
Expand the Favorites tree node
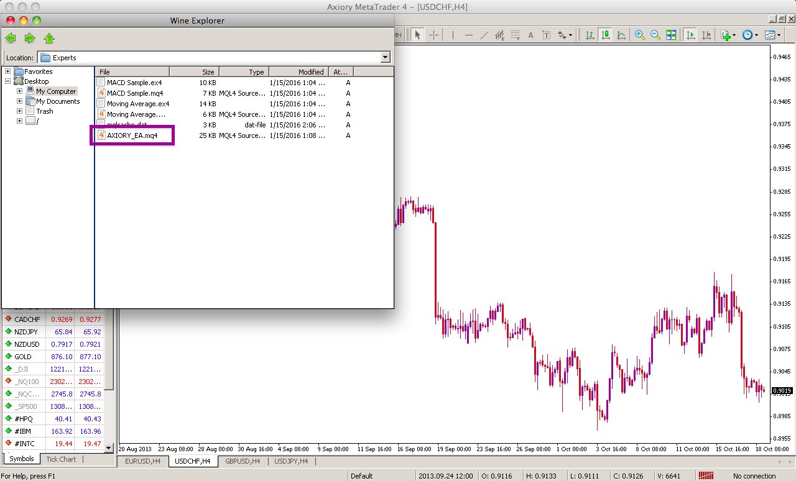click(x=7, y=71)
